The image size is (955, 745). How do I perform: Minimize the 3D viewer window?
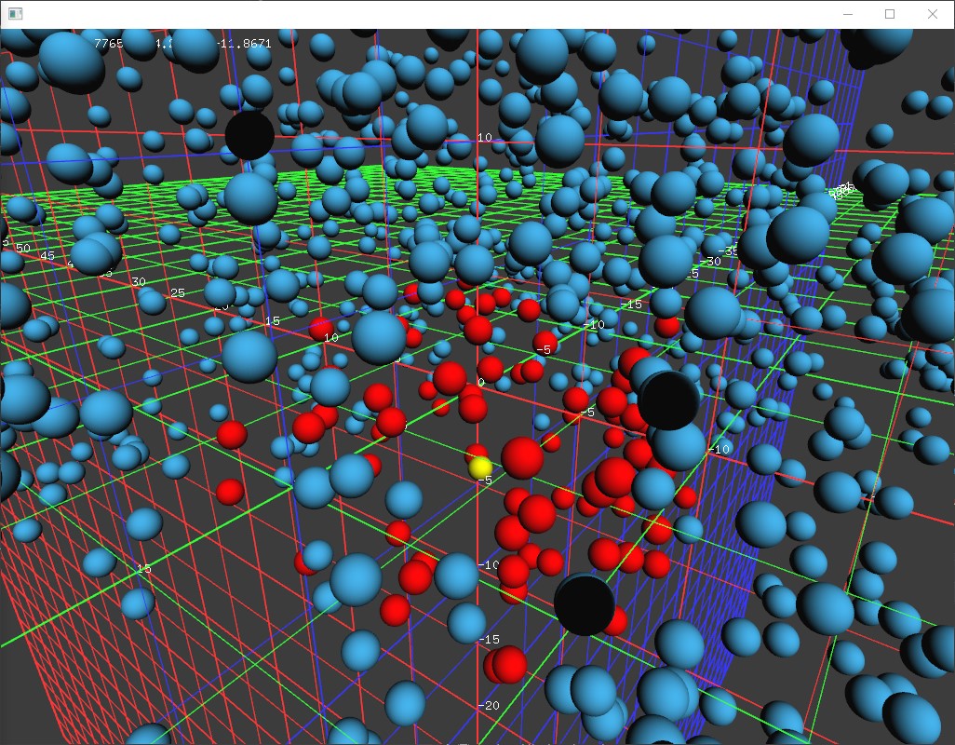click(847, 14)
